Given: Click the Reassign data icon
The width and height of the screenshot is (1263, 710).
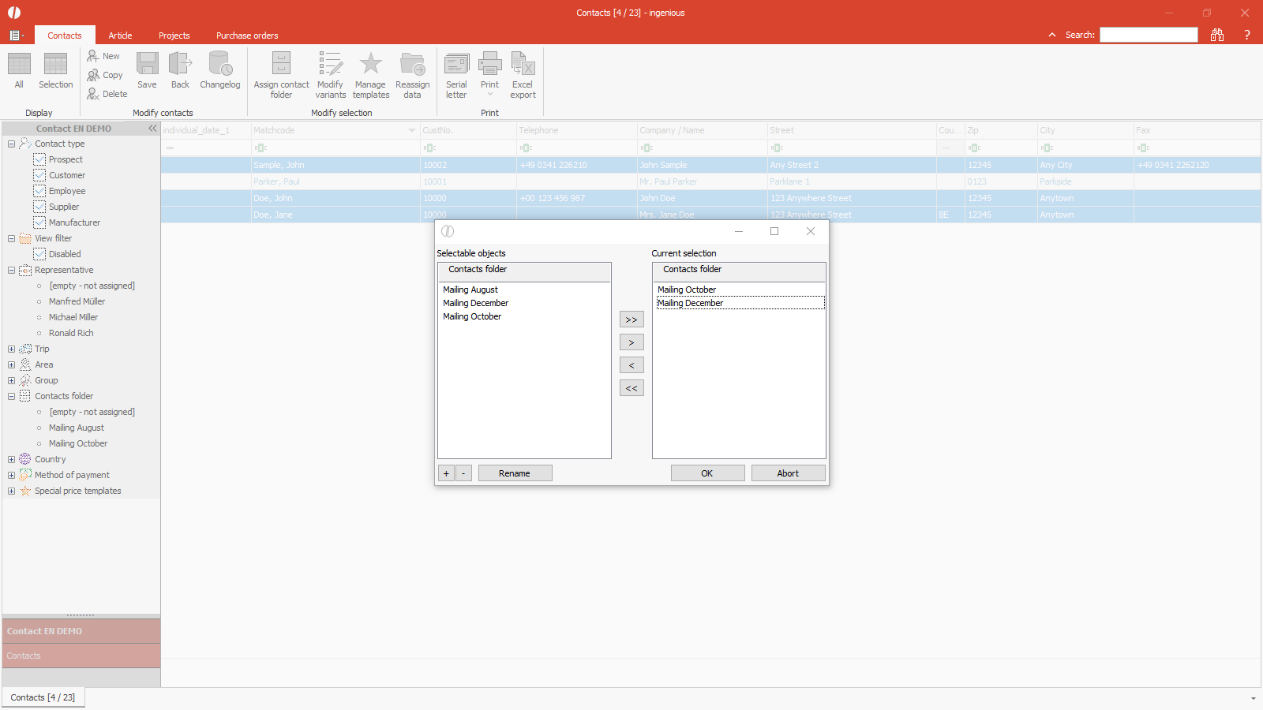Looking at the screenshot, I should coord(412,65).
